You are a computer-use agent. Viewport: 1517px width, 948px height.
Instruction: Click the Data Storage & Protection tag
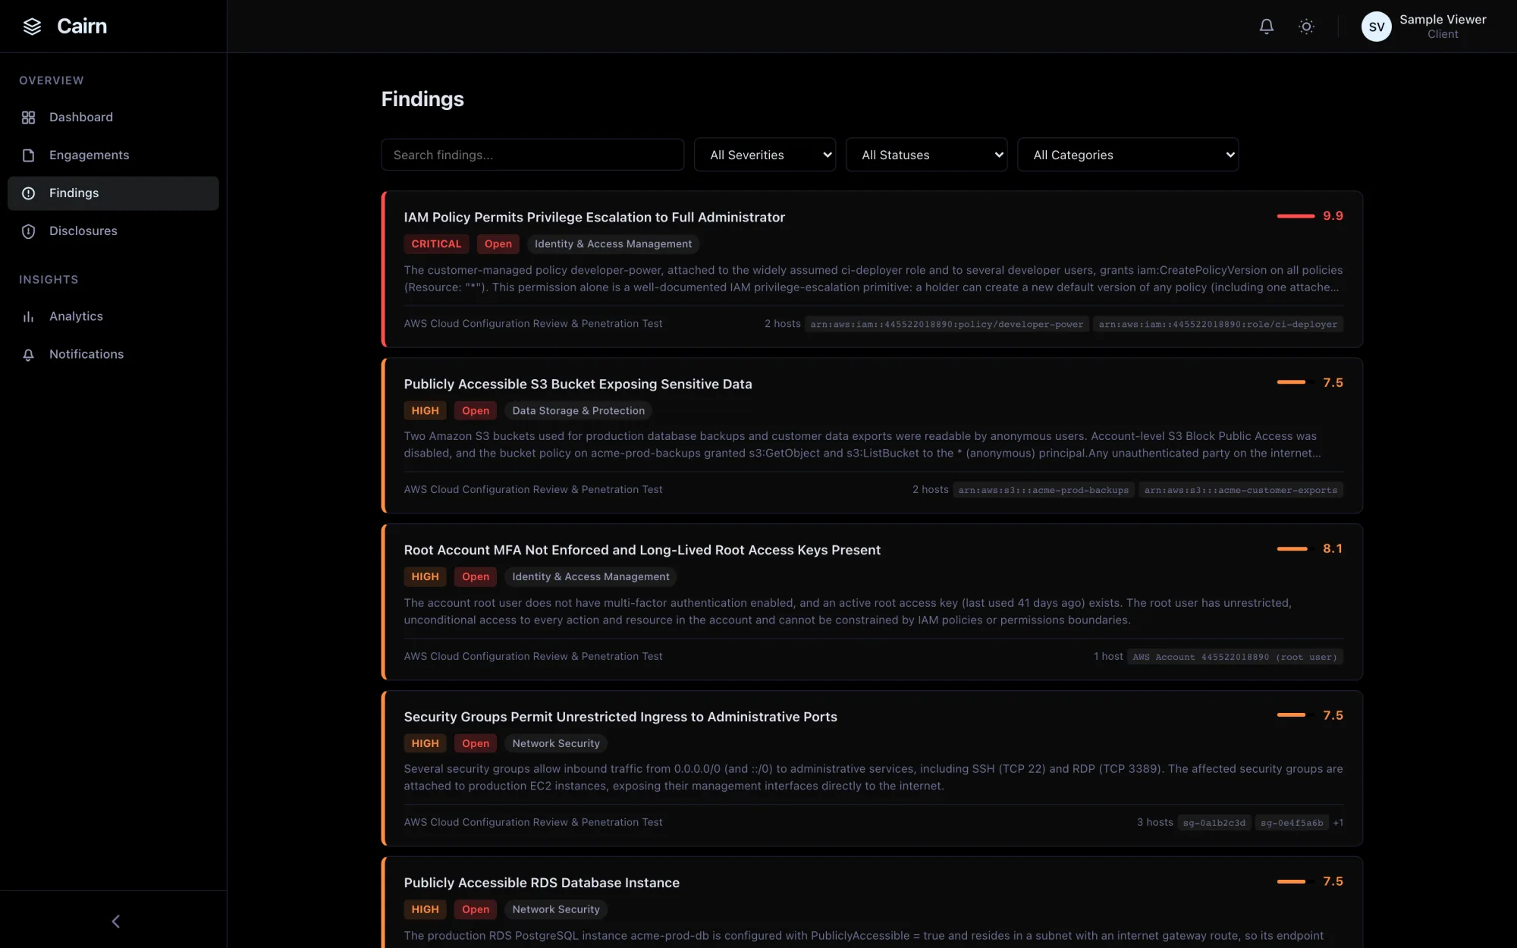click(x=579, y=411)
